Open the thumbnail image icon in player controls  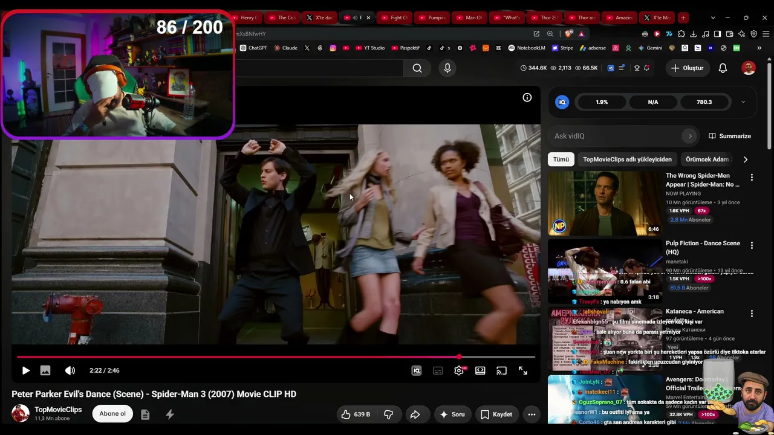point(45,370)
